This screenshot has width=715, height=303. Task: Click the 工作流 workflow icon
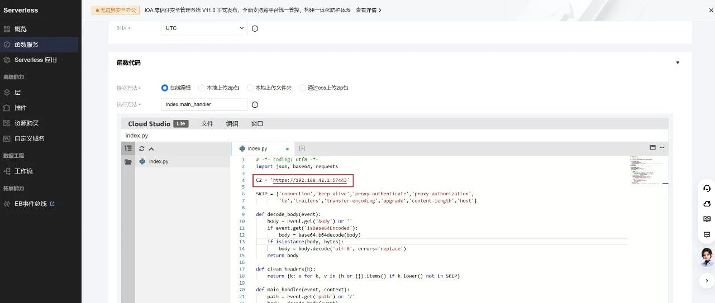click(7, 171)
